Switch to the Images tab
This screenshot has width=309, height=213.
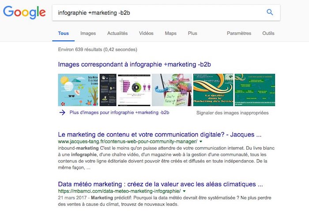pos(88,33)
